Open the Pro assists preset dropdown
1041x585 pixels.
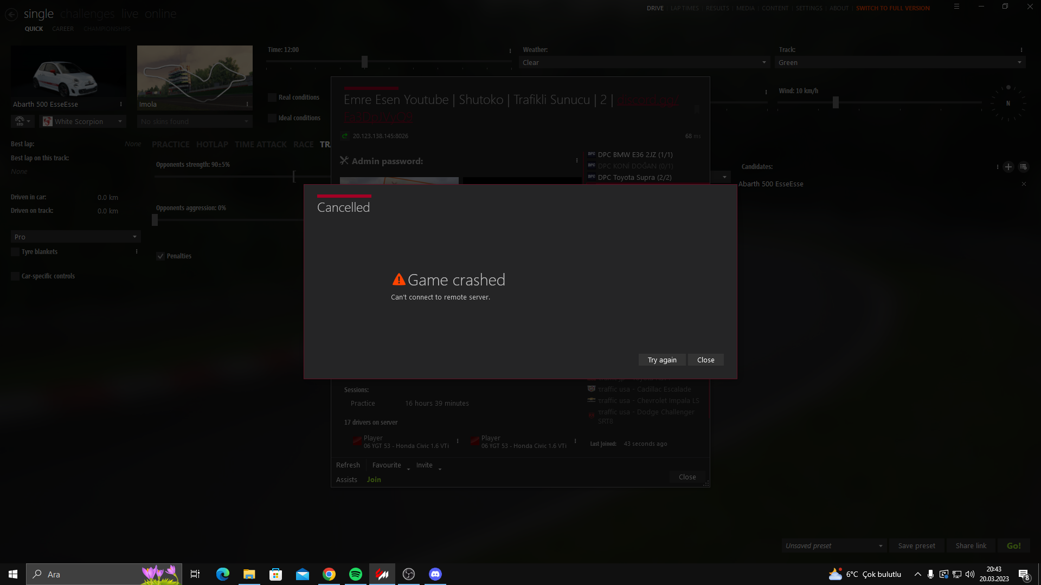pyautogui.click(x=75, y=237)
